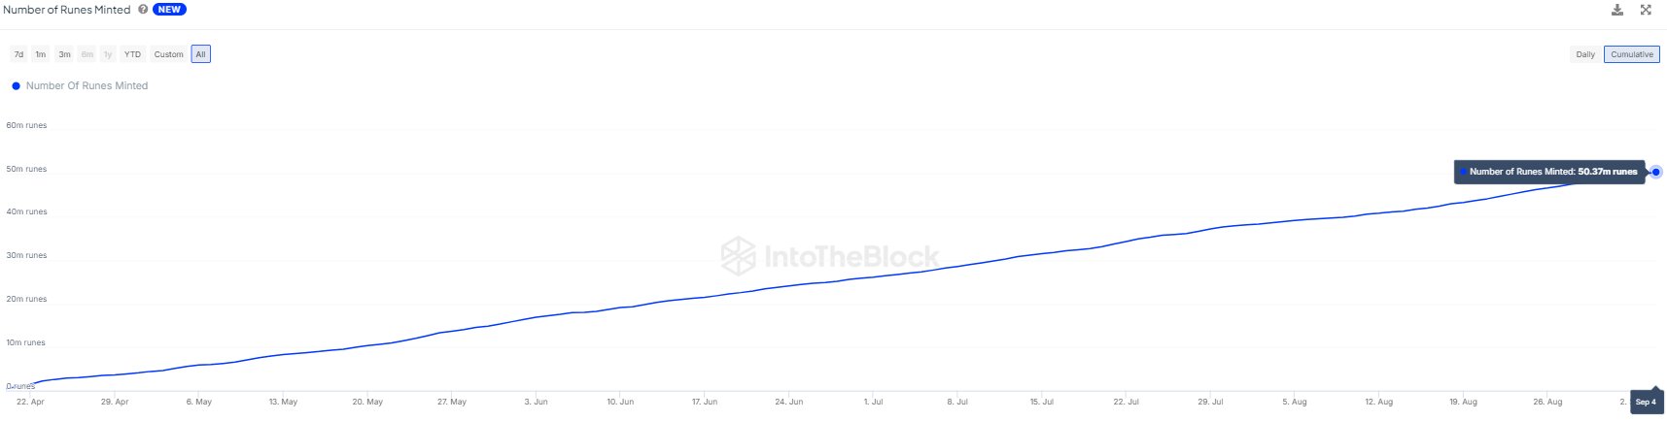Select the 7d time range
The image size is (1667, 421).
(x=18, y=54)
